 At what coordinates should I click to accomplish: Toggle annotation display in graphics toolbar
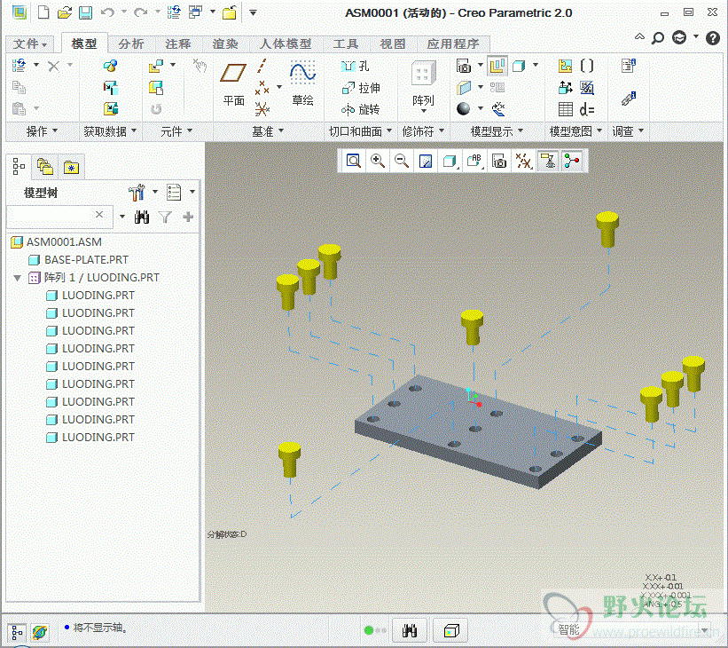pyautogui.click(x=548, y=161)
